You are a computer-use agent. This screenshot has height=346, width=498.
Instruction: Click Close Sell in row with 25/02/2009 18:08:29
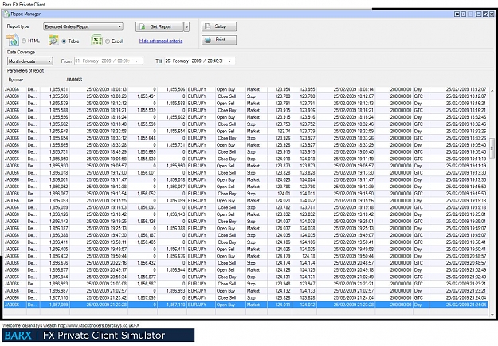227,96
